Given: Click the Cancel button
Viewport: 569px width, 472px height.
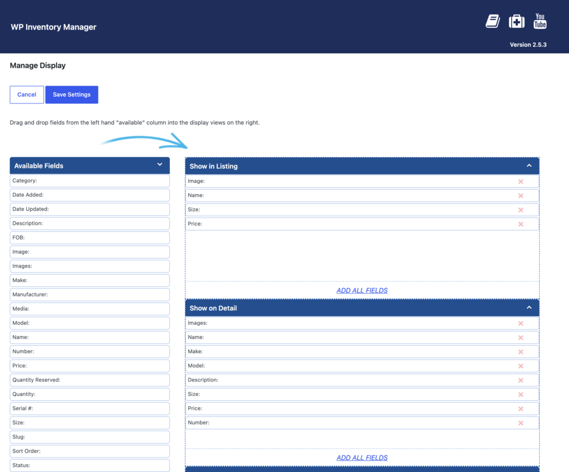Looking at the screenshot, I should (27, 95).
